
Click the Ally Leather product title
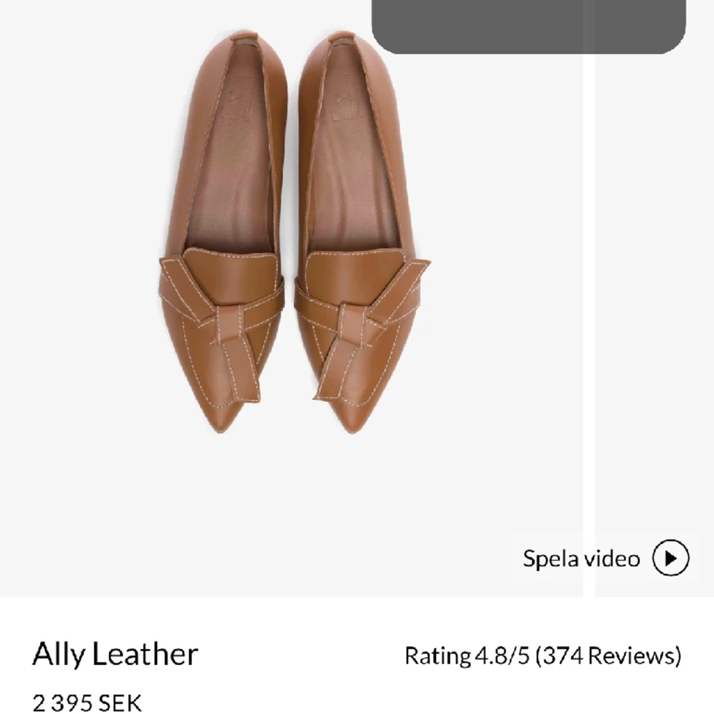[x=116, y=655]
